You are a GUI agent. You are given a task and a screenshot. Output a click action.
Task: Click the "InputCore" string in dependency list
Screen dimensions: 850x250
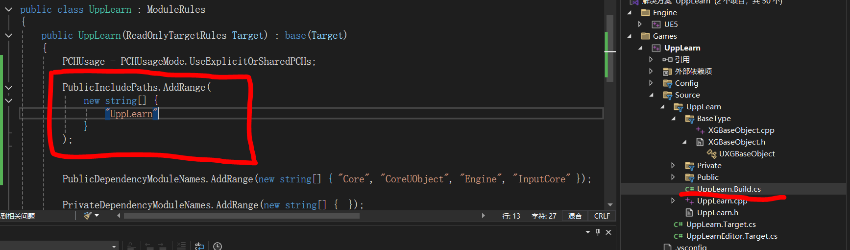pyautogui.click(x=541, y=179)
